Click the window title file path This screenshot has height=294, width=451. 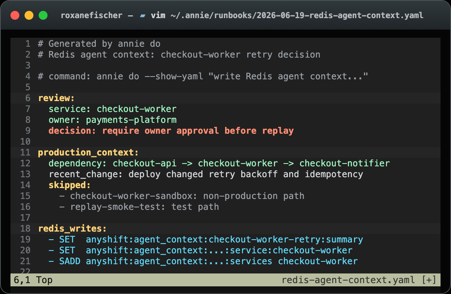296,15
